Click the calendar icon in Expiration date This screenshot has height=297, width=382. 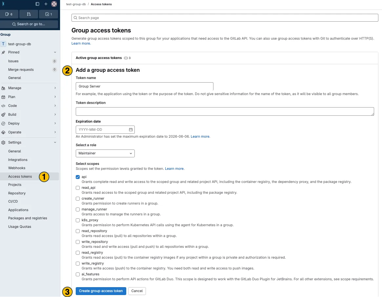coord(131,129)
